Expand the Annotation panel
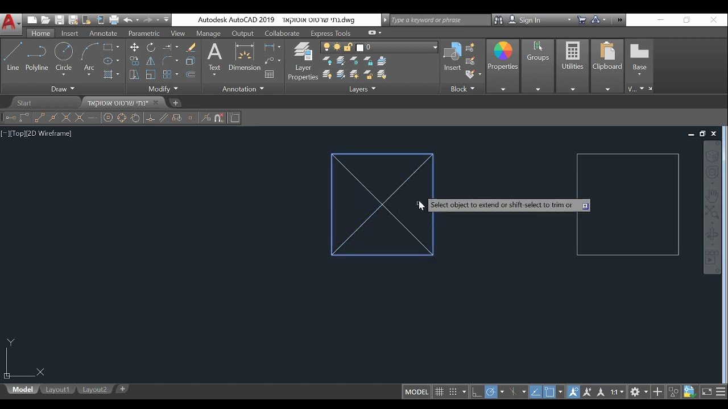The height and width of the screenshot is (409, 728). (x=243, y=89)
